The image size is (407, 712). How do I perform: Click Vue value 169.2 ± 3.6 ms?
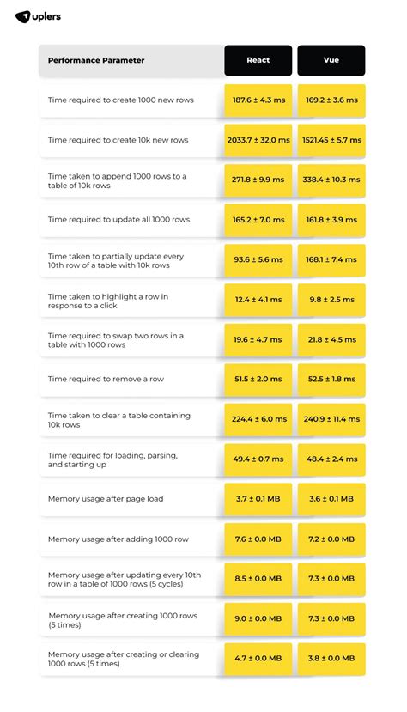(x=331, y=100)
